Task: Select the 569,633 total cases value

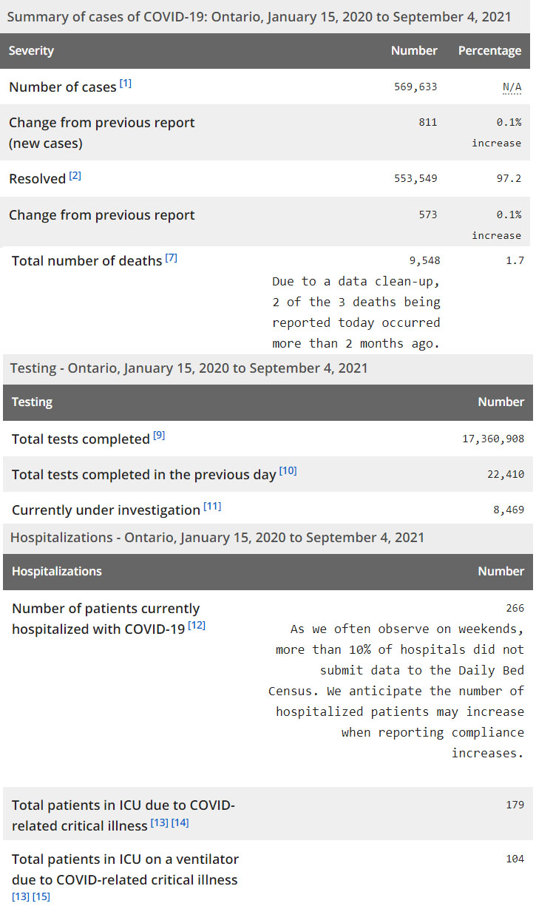Action: (415, 87)
